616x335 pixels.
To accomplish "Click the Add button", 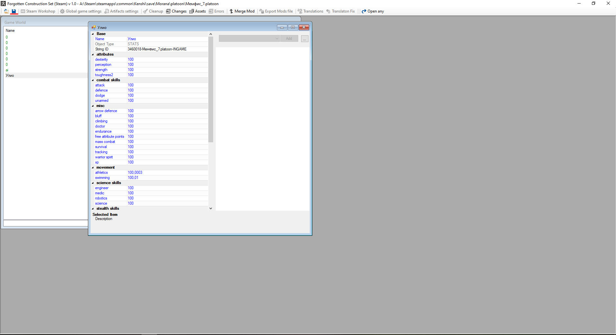I will (x=289, y=39).
